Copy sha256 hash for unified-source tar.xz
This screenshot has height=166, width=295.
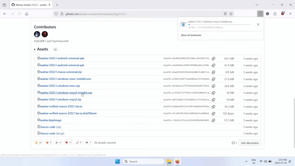(x=213, y=107)
